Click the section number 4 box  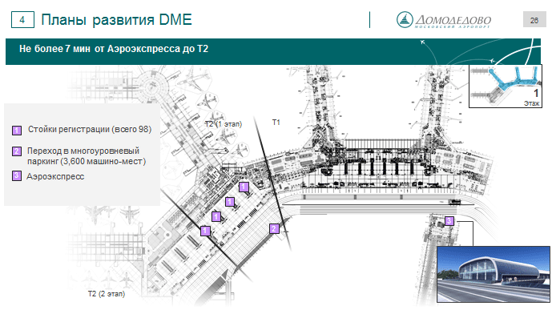(22, 20)
